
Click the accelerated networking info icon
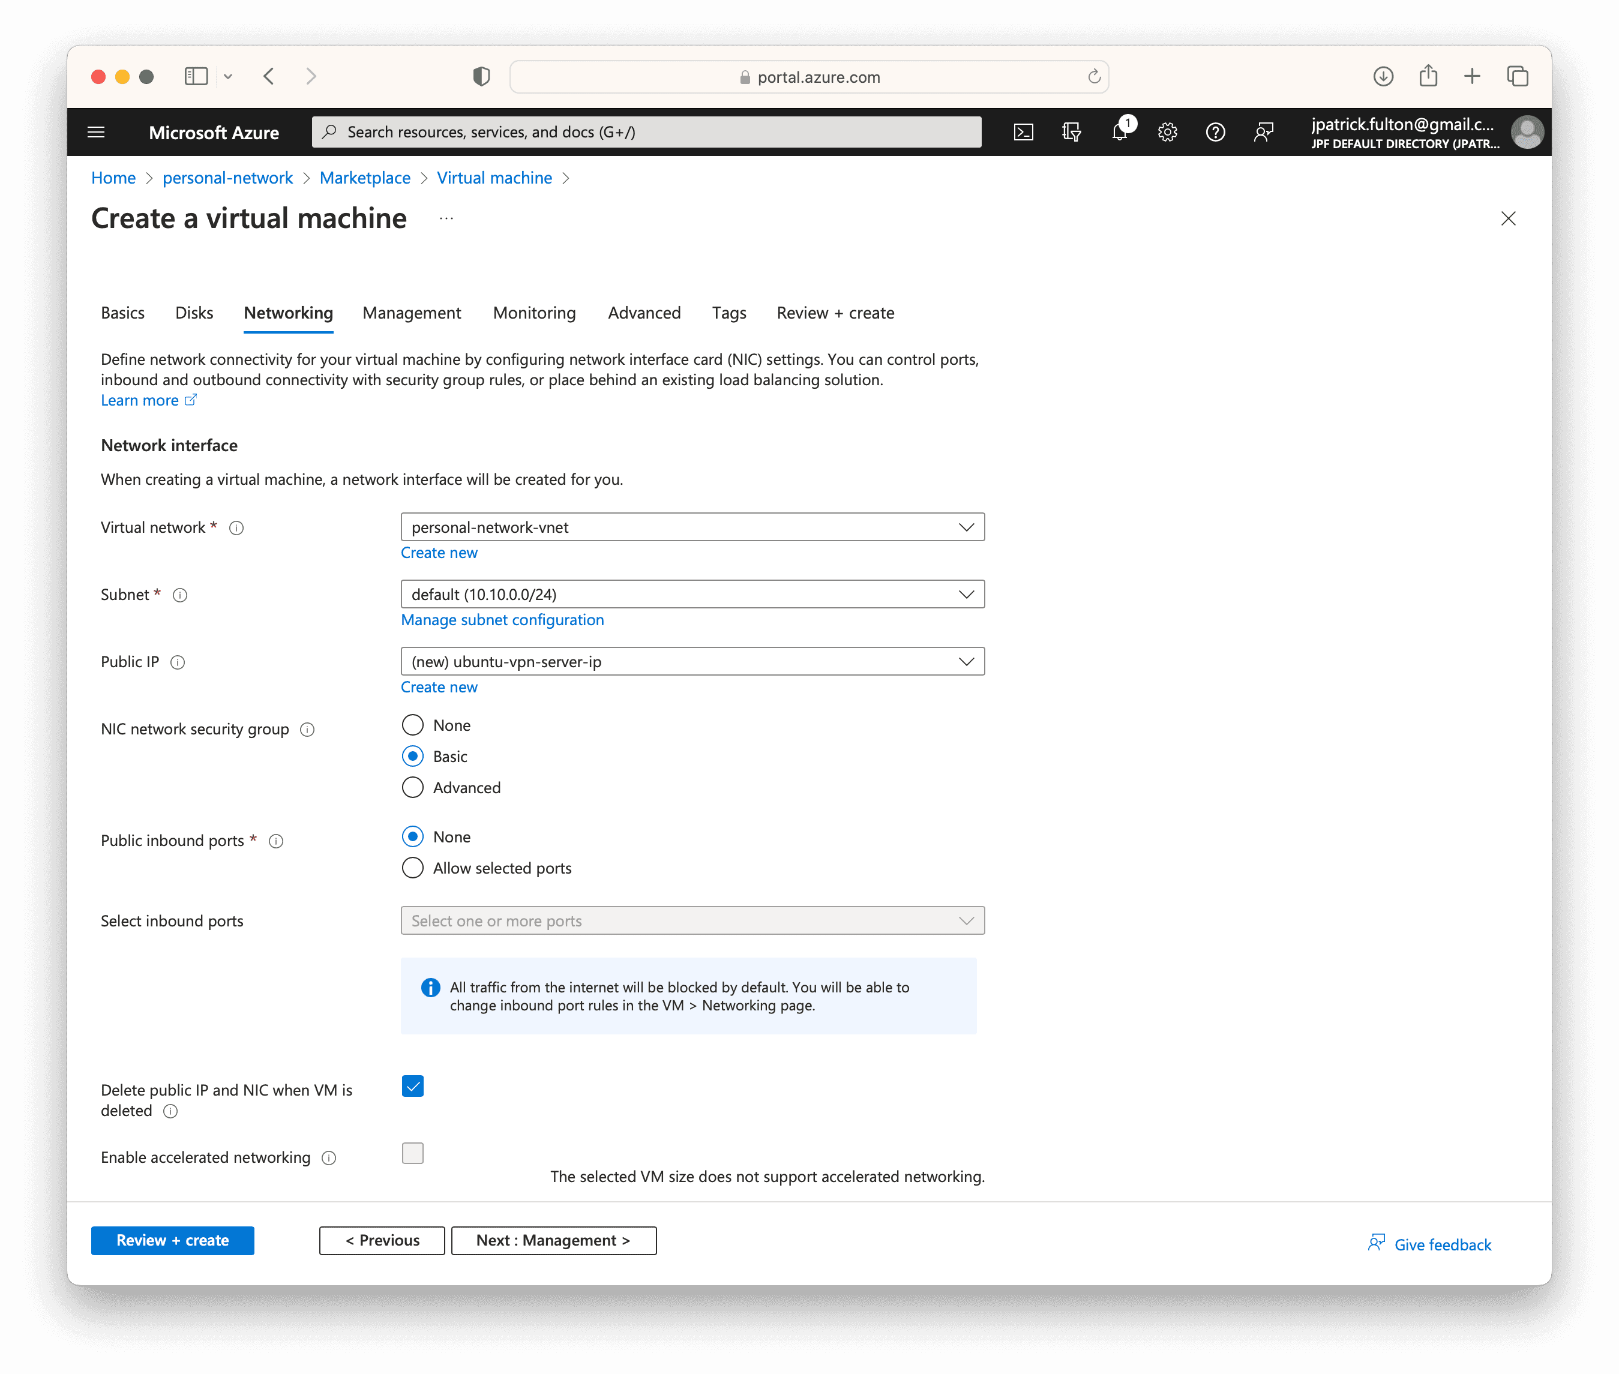[x=329, y=1158]
